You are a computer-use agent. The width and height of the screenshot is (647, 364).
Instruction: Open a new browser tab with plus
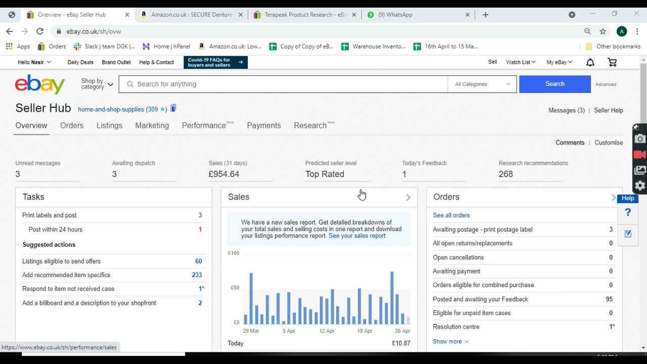(486, 15)
